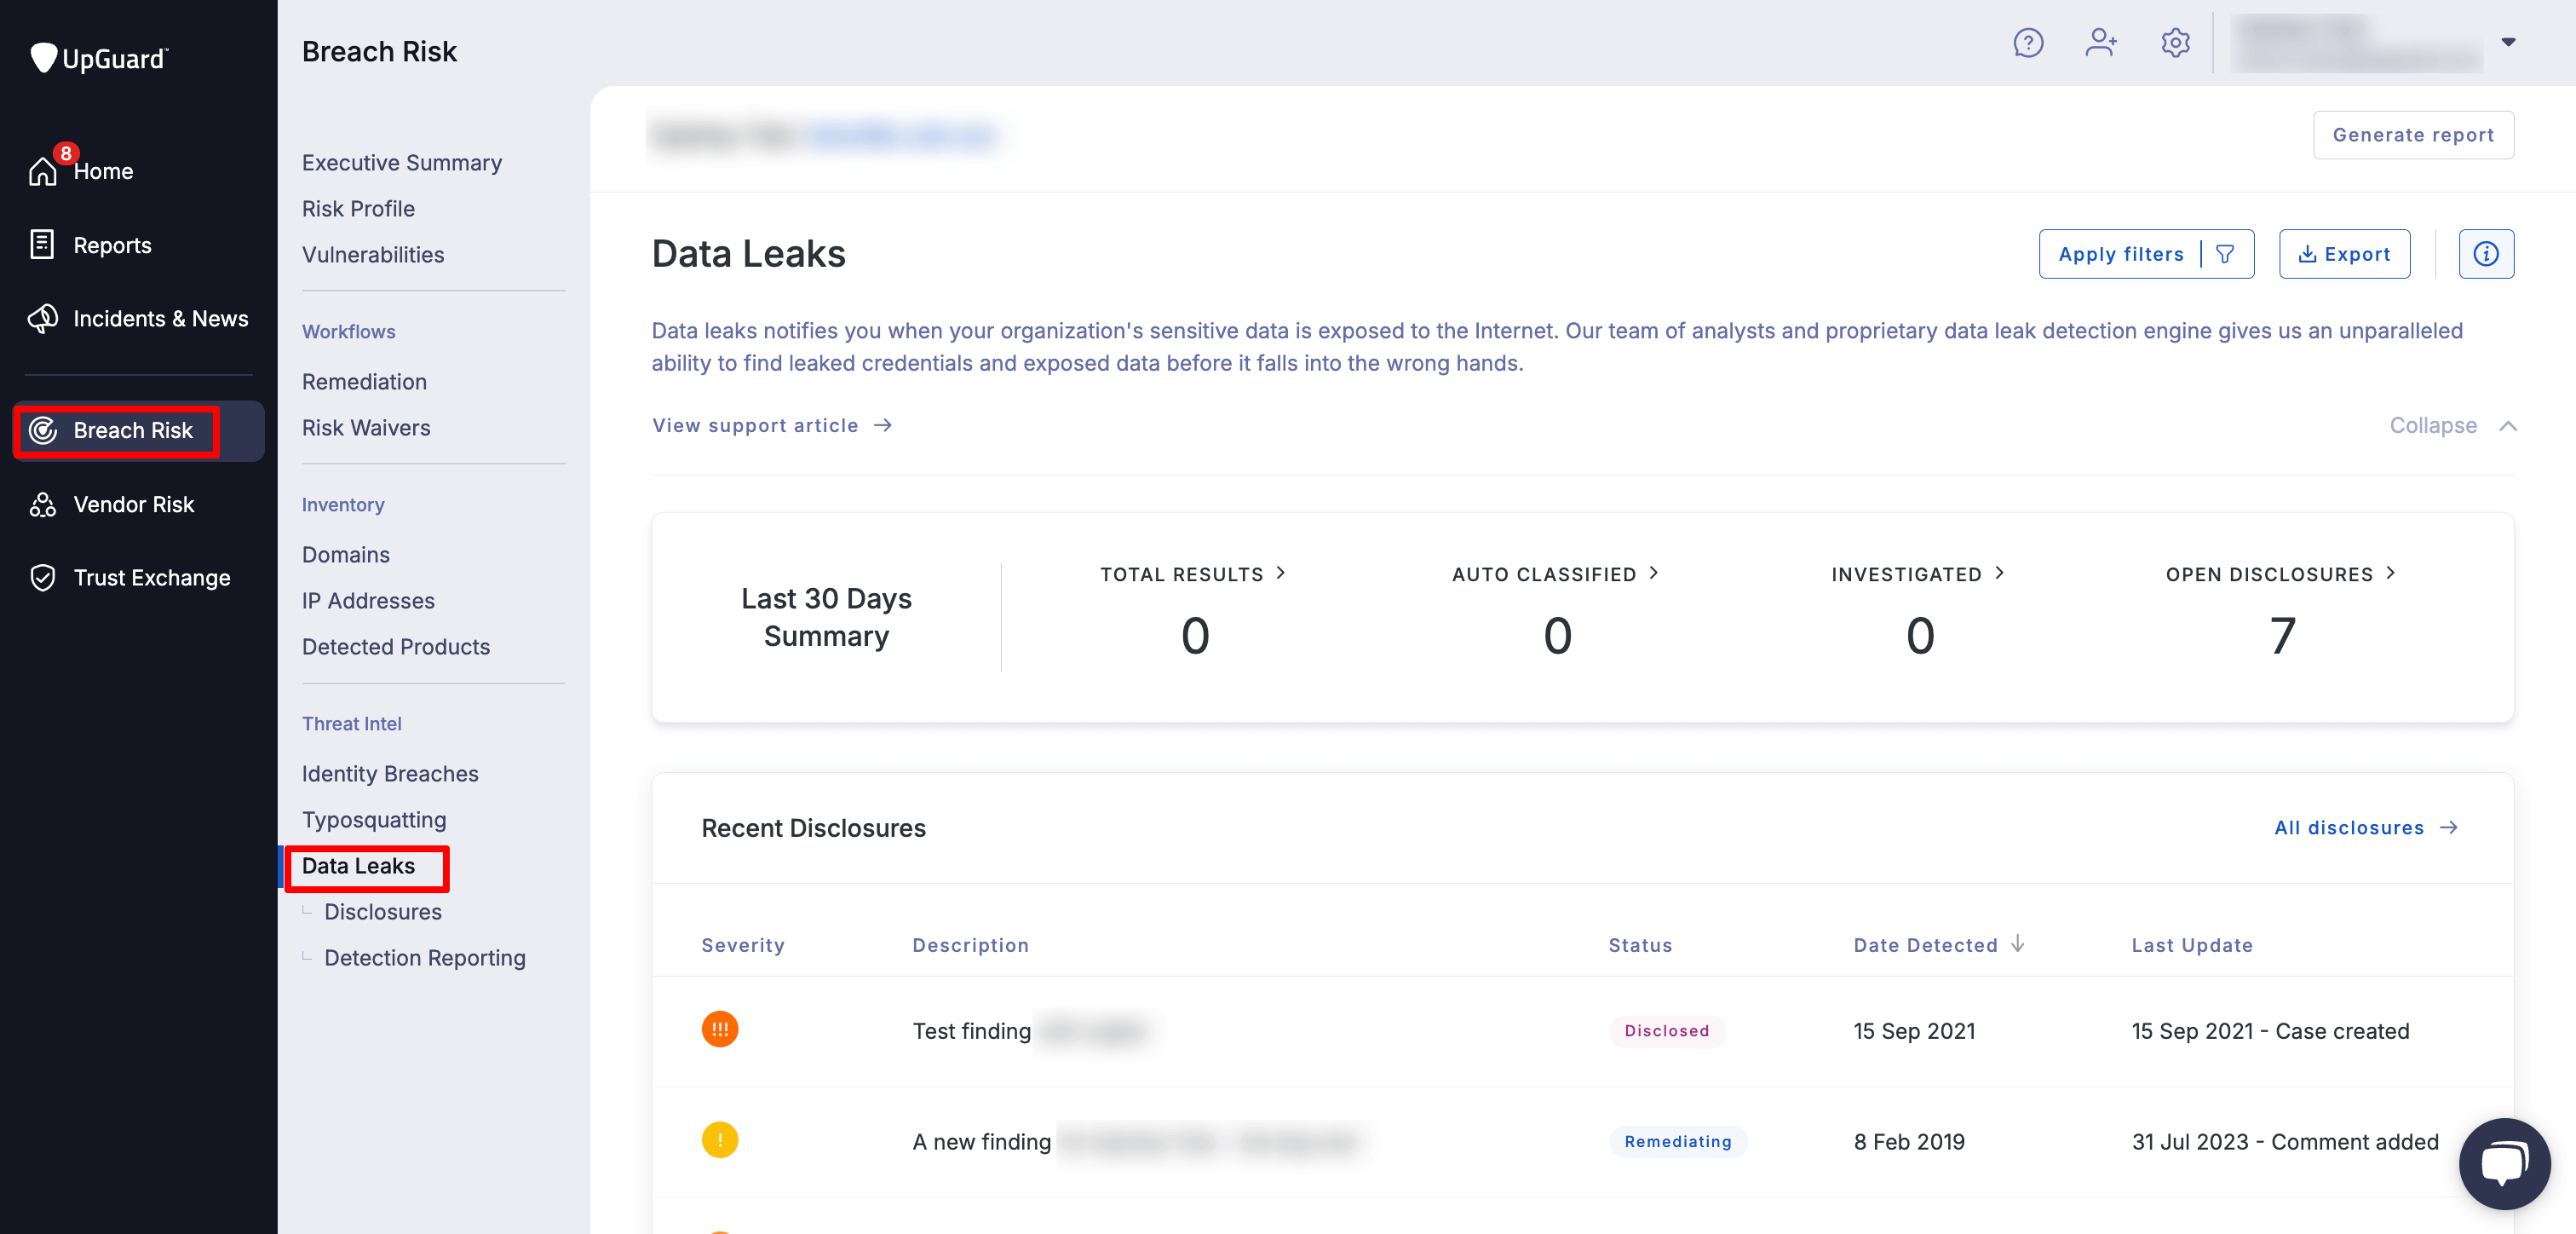Go to Incidents & News
The image size is (2576, 1234).
click(x=139, y=318)
